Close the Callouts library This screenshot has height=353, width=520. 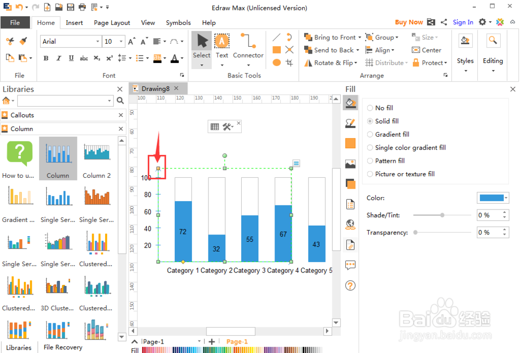pos(121,115)
